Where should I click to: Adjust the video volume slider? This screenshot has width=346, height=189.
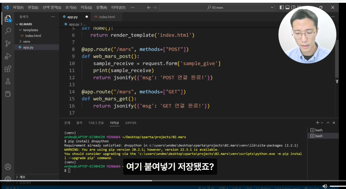338,186
